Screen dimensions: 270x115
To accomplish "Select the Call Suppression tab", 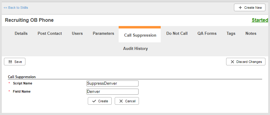I will pyautogui.click(x=140, y=35).
